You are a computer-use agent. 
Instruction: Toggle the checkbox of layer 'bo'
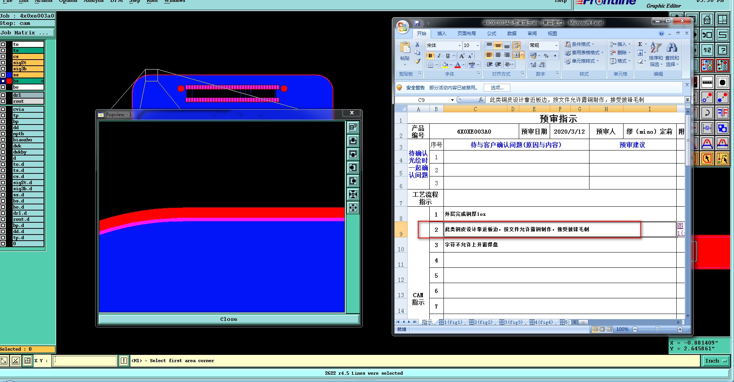tap(3, 87)
